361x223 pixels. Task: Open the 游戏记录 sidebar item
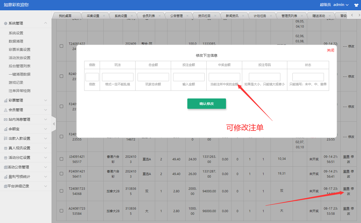16,83
